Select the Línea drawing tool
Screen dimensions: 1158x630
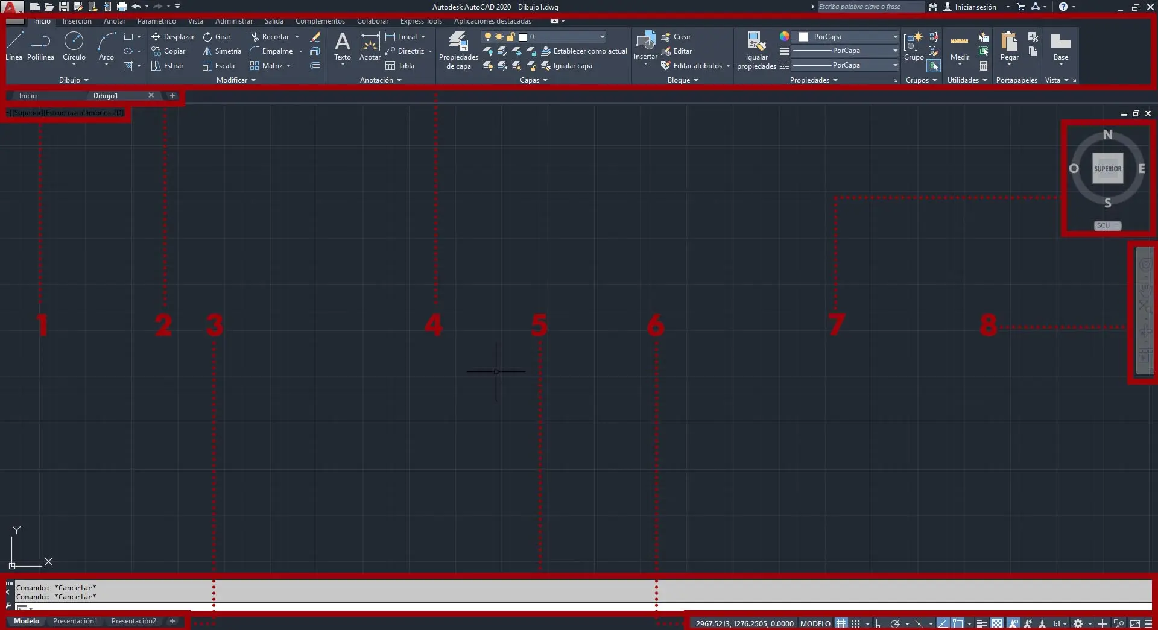pos(13,47)
